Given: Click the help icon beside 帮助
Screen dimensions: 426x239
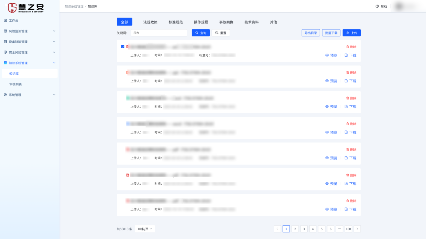Looking at the screenshot, I should pyautogui.click(x=377, y=6).
